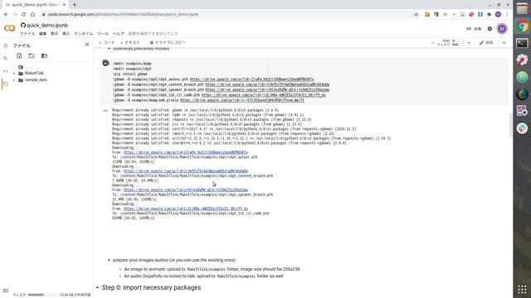Click the upload file icon in Files panel
Image resolution: width=531 pixels, height=298 pixels.
point(19,56)
